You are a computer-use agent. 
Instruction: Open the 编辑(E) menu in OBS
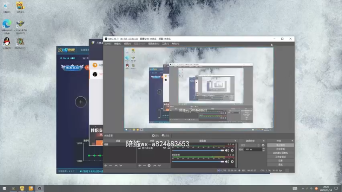click(118, 44)
